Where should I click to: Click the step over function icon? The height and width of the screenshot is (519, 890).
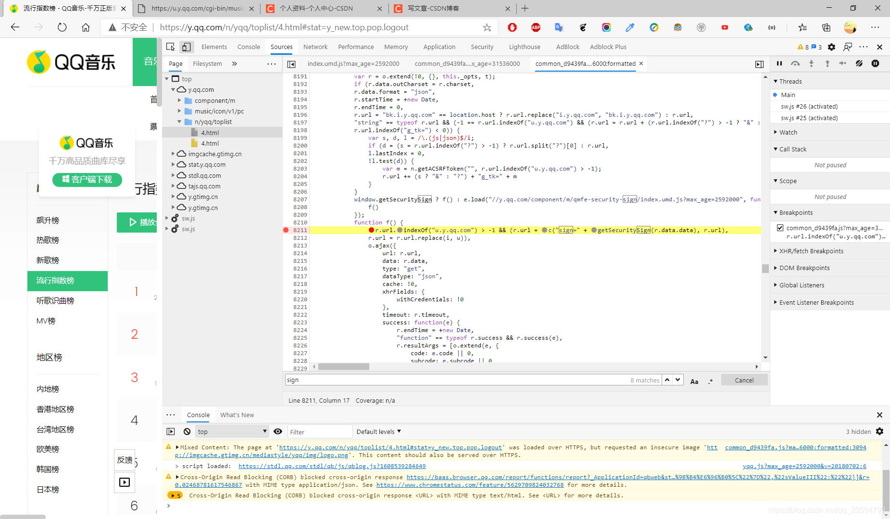click(795, 63)
